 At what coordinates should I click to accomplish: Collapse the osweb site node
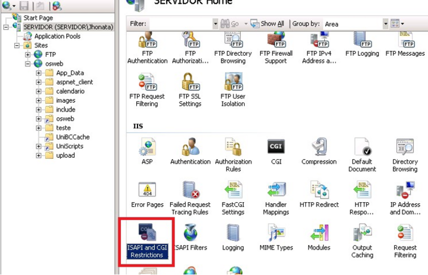(x=27, y=64)
